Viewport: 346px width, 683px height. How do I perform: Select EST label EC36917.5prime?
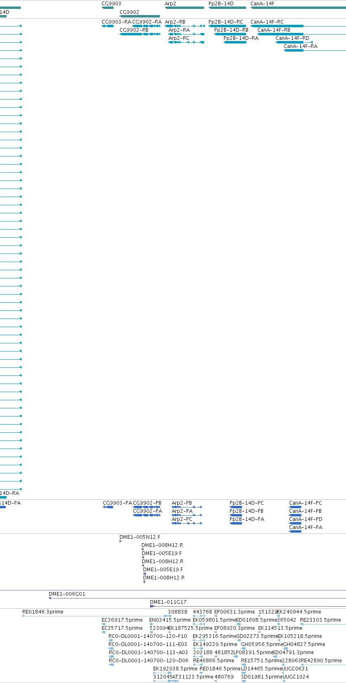[x=122, y=620]
